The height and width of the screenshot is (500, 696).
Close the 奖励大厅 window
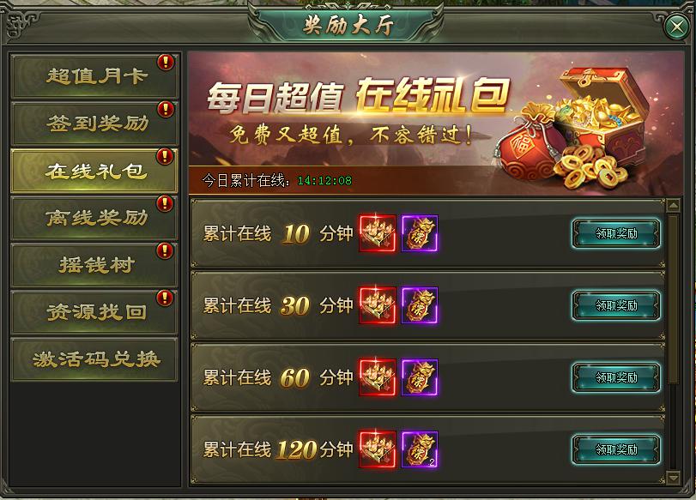(677, 27)
